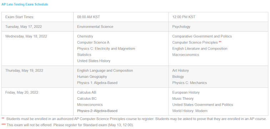Select the Physics C: Mechanics entry
Viewport: 270px width, 129px height.
click(x=190, y=83)
